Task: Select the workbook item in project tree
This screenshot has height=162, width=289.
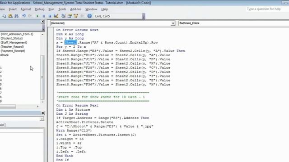Action: pyautogui.click(x=4, y=55)
